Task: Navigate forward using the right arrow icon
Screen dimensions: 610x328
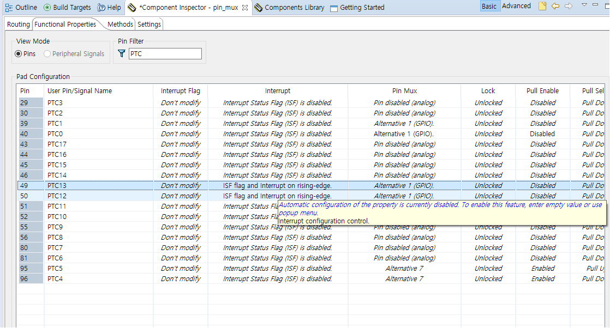Action: click(x=568, y=5)
